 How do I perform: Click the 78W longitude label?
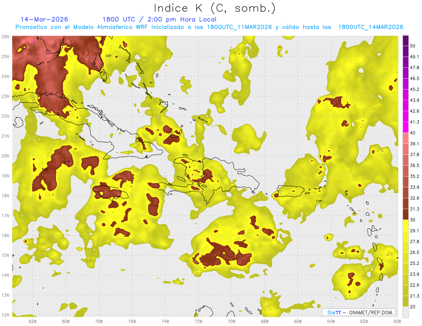coord(99,321)
